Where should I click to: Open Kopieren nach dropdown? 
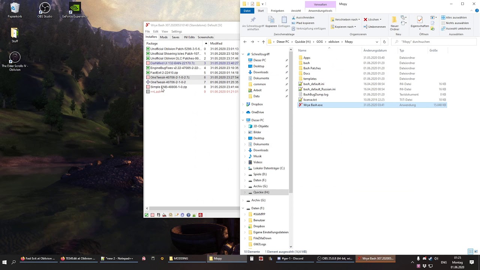(x=343, y=27)
